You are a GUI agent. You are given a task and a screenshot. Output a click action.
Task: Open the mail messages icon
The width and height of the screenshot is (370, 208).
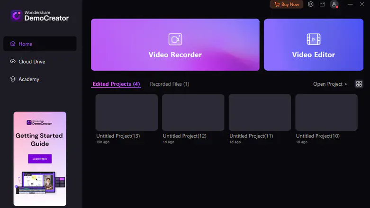(x=322, y=4)
